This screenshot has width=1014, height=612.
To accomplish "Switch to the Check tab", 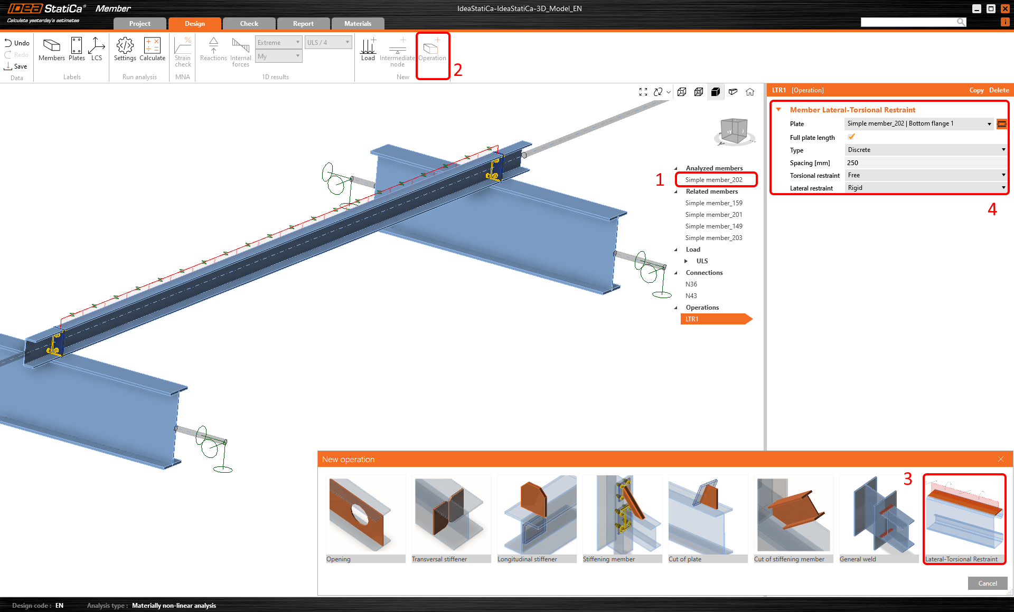I will point(249,24).
